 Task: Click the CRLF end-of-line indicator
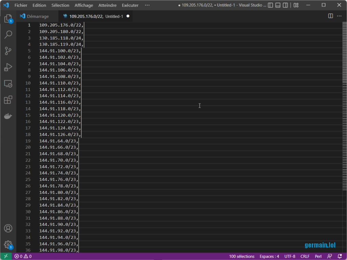pyautogui.click(x=305, y=256)
